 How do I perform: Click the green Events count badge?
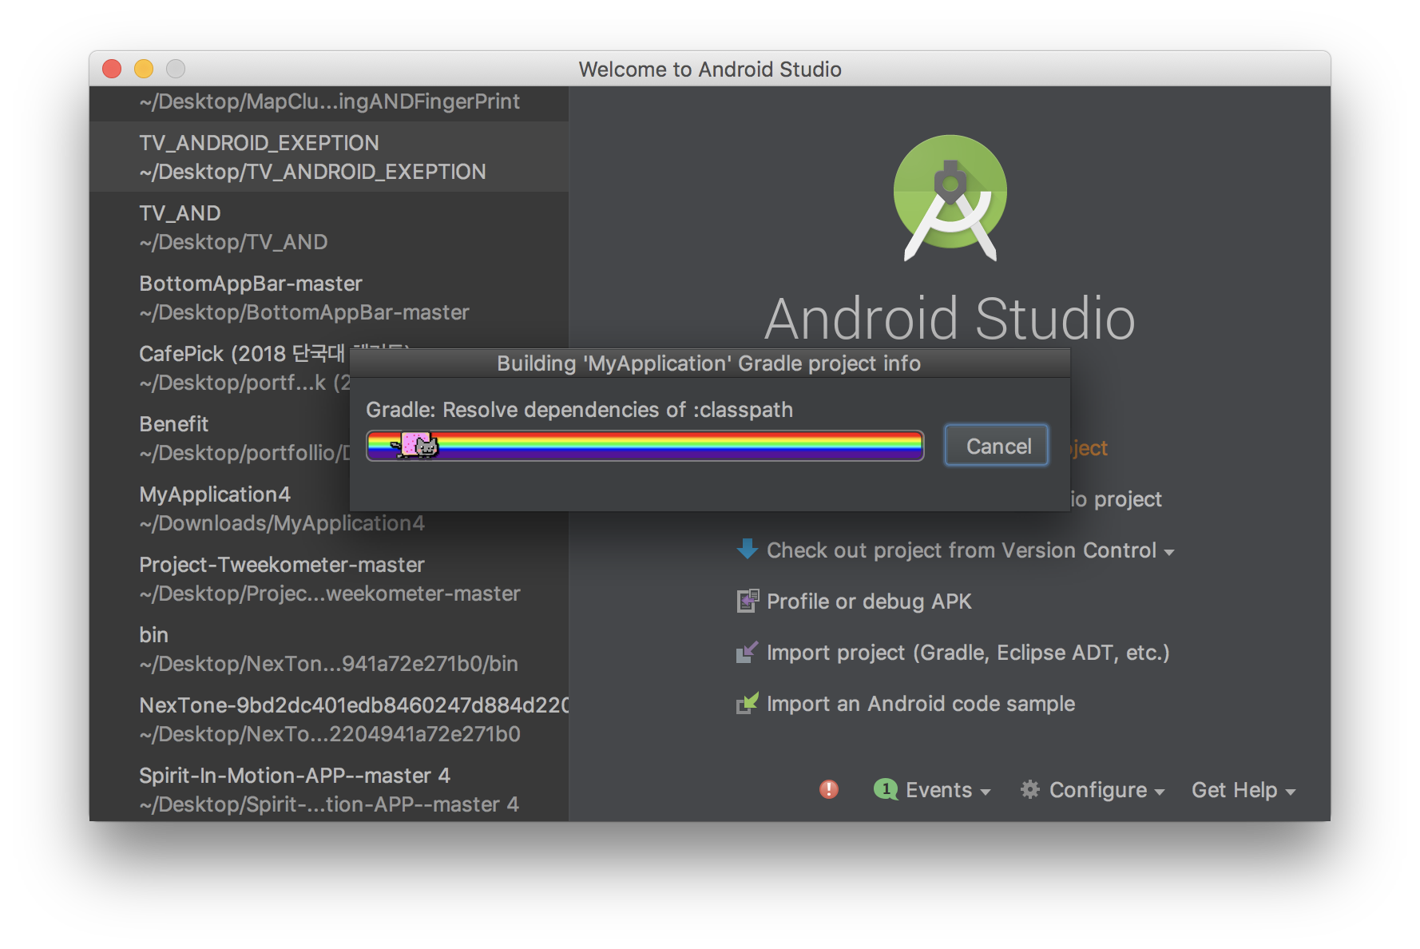pyautogui.click(x=886, y=789)
